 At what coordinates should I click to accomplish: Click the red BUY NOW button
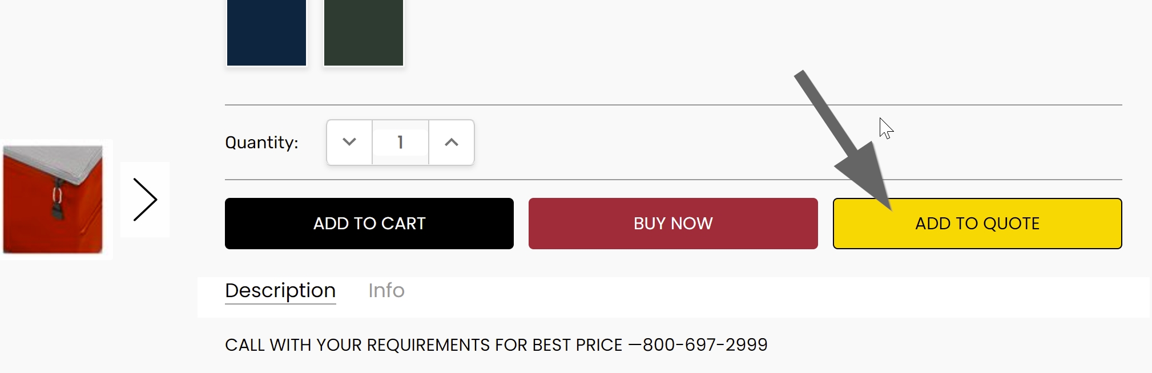pos(673,224)
